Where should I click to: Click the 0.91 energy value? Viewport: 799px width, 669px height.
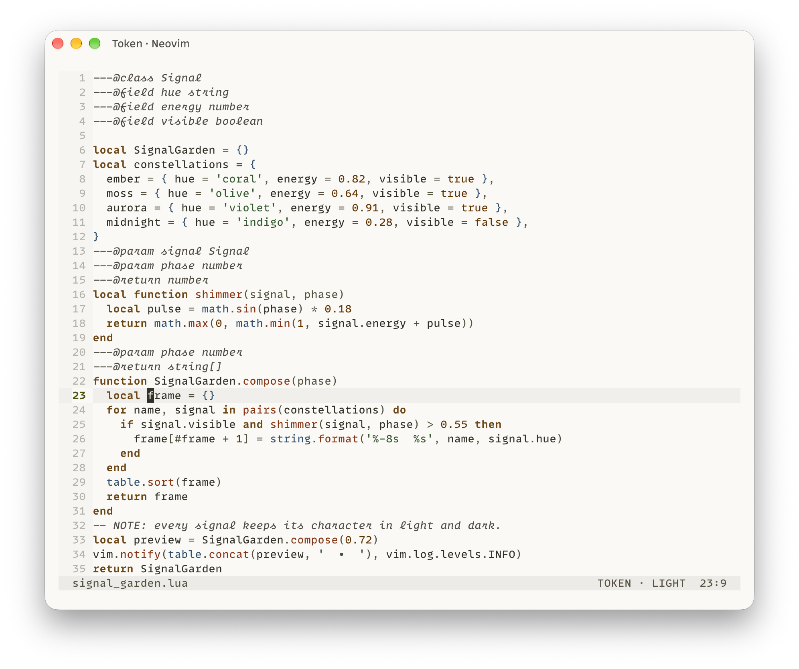tap(365, 208)
